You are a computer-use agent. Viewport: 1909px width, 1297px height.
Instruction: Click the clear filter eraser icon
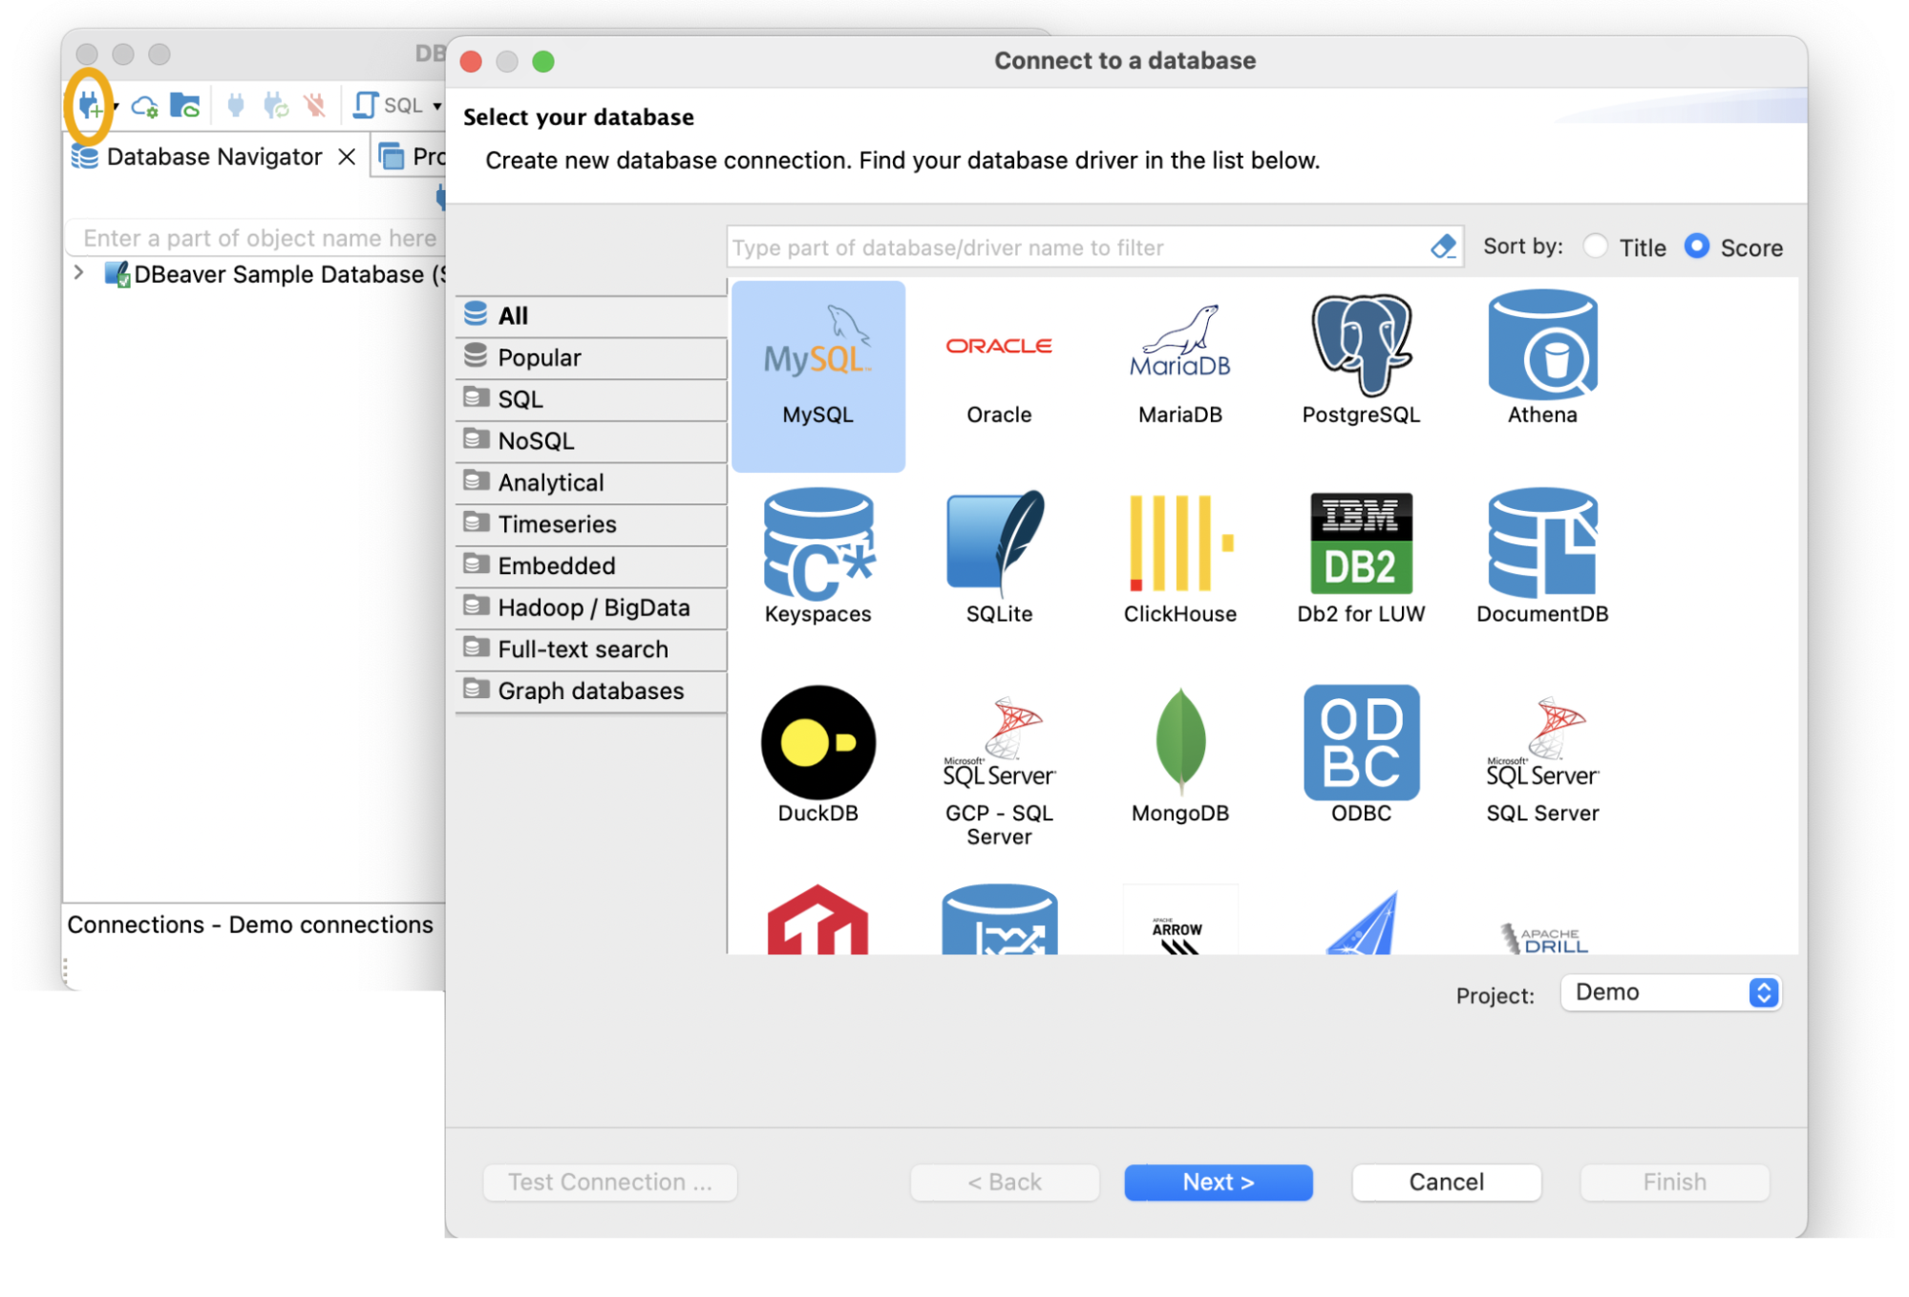[x=1442, y=247]
